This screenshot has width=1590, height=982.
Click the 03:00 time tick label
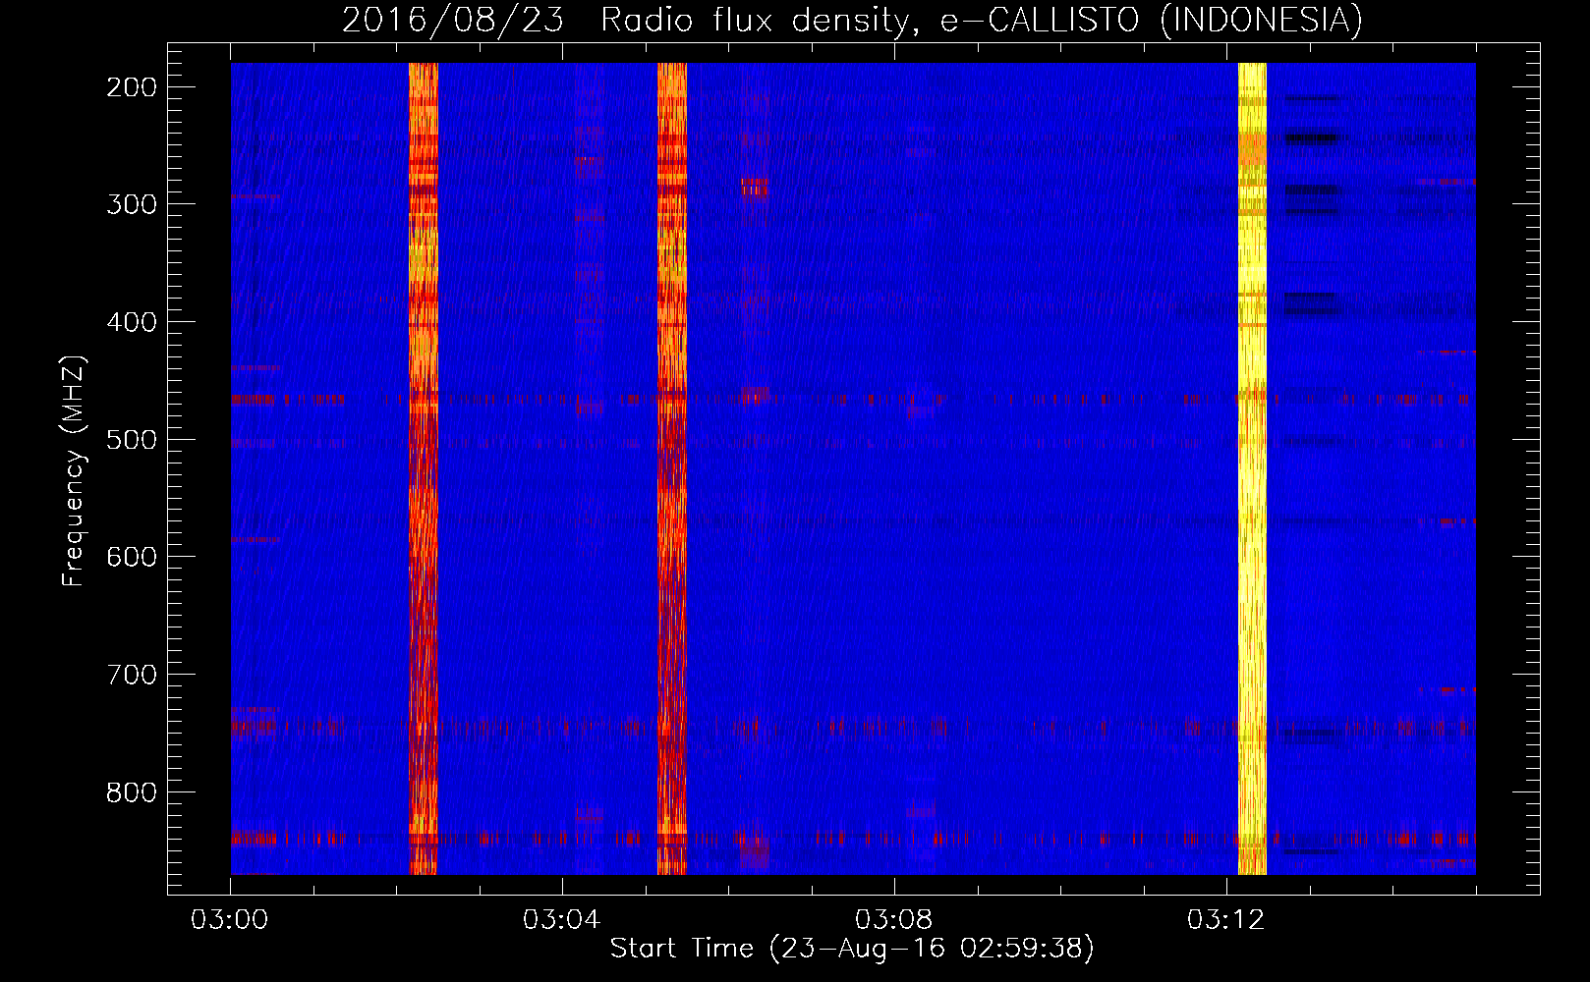(x=230, y=920)
